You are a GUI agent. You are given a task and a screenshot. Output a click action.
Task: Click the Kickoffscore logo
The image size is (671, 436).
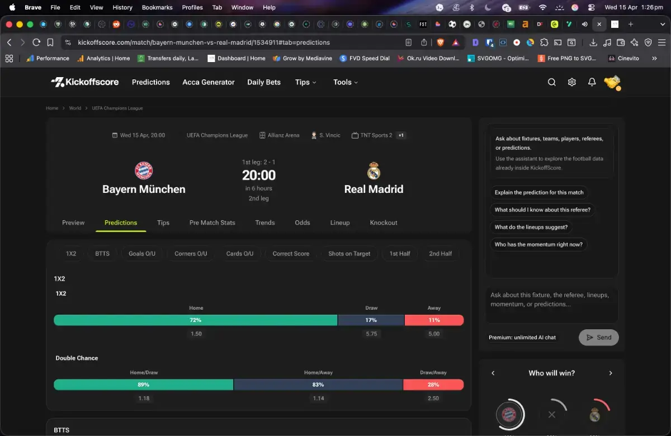pos(85,82)
